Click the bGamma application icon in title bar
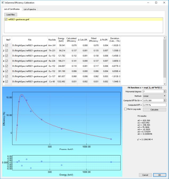Screen dimensions: 169x179 (x=3, y=3)
